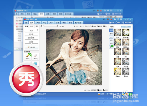This screenshot has height=106, width=147.
Task: Select the 人像 effects category
Action: coord(111,40)
